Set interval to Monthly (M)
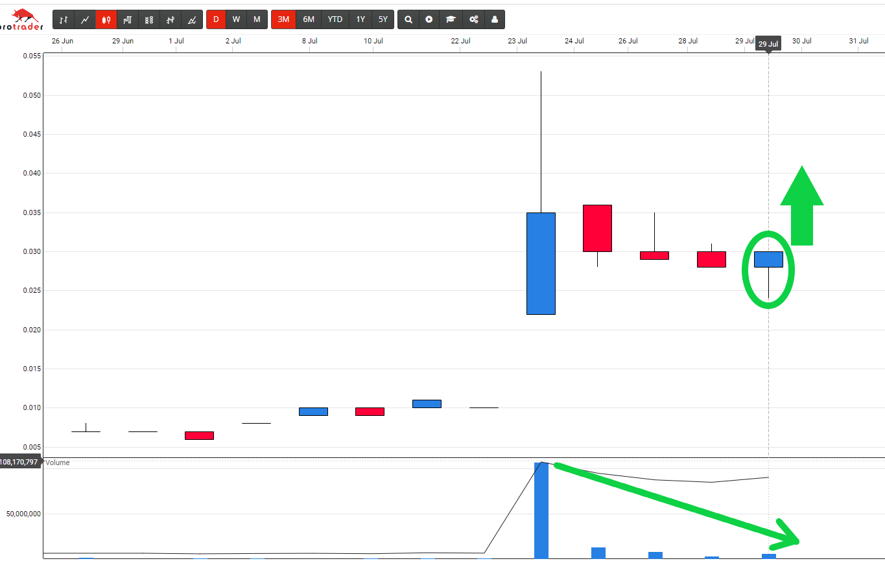 pyautogui.click(x=257, y=19)
